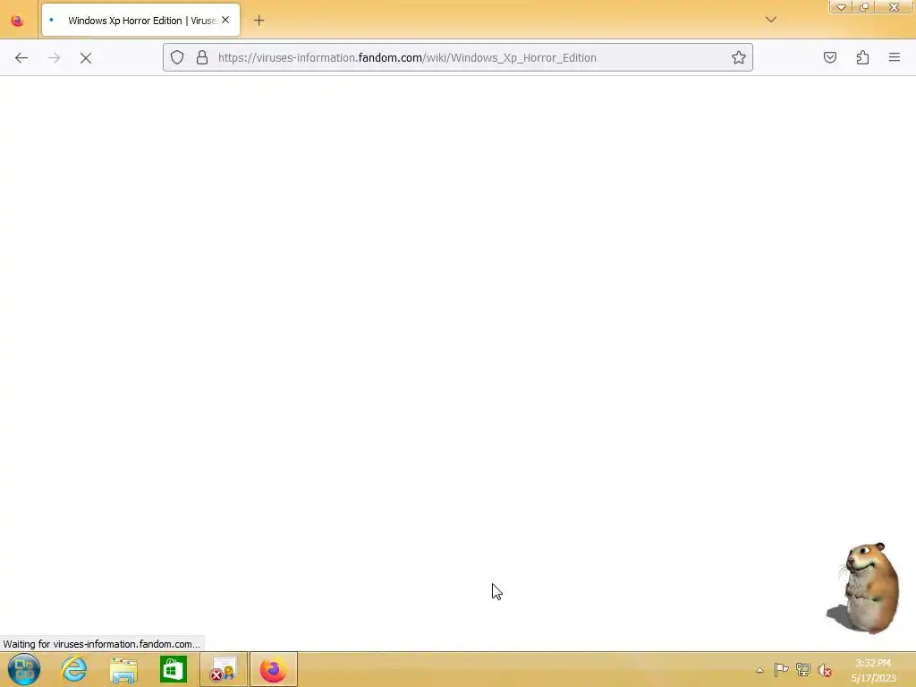
Task: Select the Windows Xp Horror Edition tab
Action: [x=140, y=21]
